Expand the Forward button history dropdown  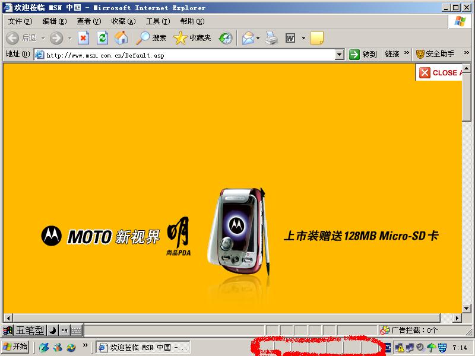point(70,39)
